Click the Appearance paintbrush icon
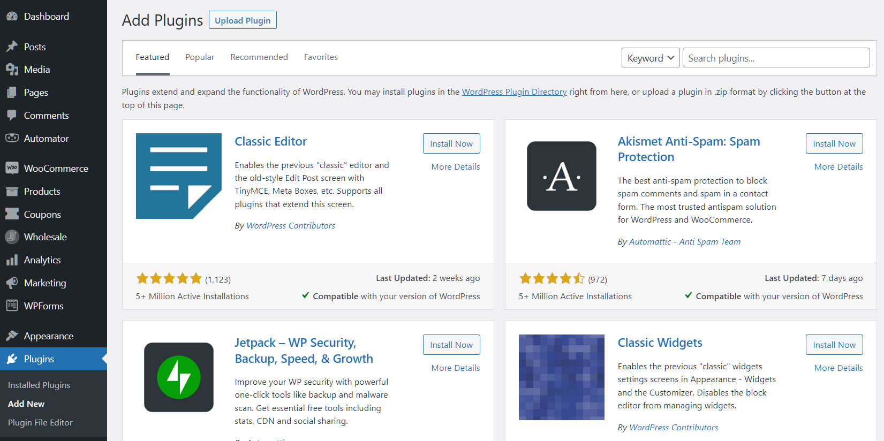The image size is (884, 441). pos(12,336)
